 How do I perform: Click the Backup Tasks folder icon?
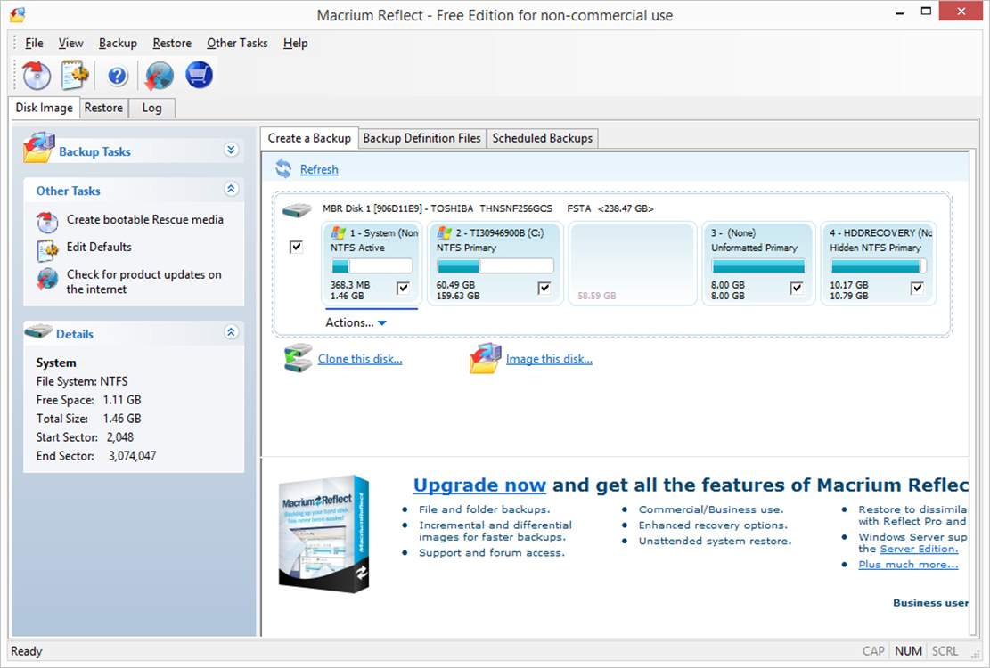click(x=38, y=148)
